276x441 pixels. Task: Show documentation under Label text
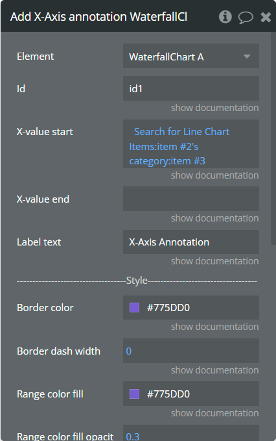coord(214,261)
